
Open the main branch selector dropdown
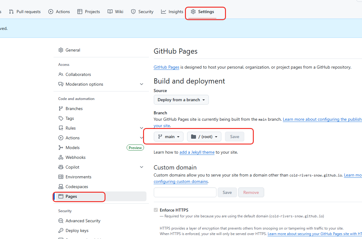click(x=168, y=137)
